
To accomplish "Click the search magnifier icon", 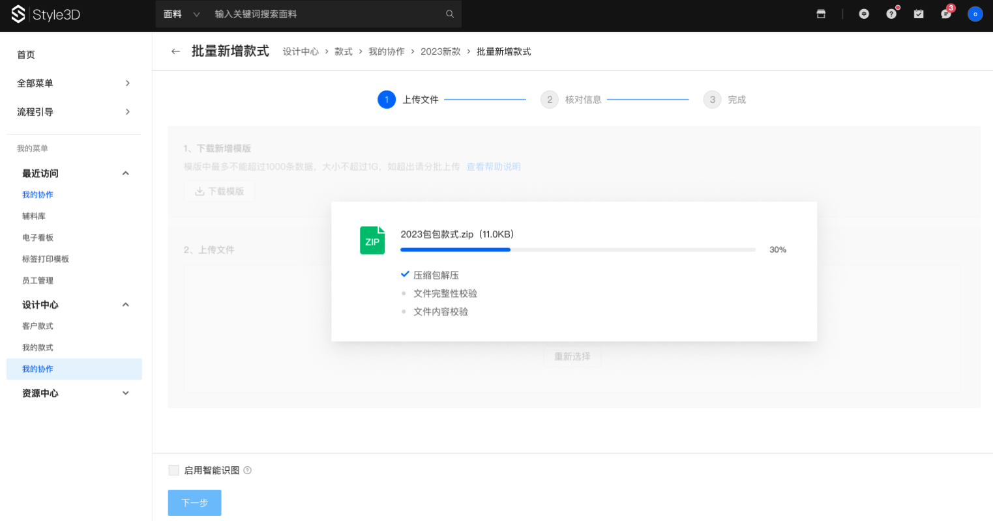I will click(x=450, y=14).
